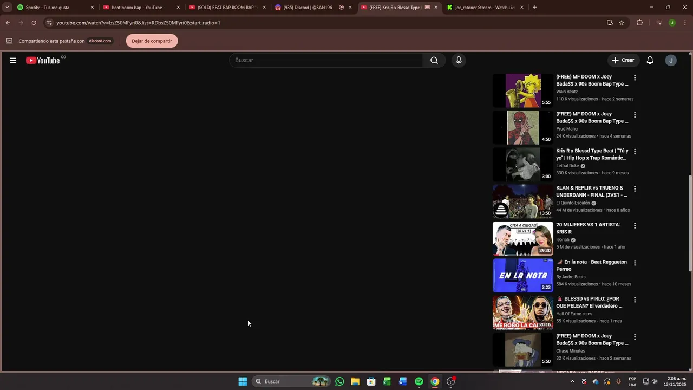Click the Crear button
This screenshot has width=693, height=390.
point(623,60)
